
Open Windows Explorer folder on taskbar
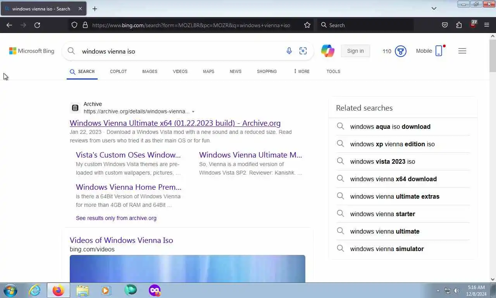[x=83, y=290]
